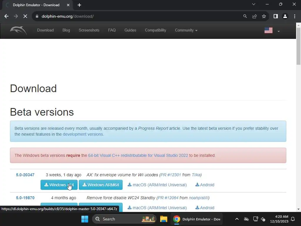Open the Compatibility nav item
This screenshot has height=226, width=301.
[x=155, y=30]
